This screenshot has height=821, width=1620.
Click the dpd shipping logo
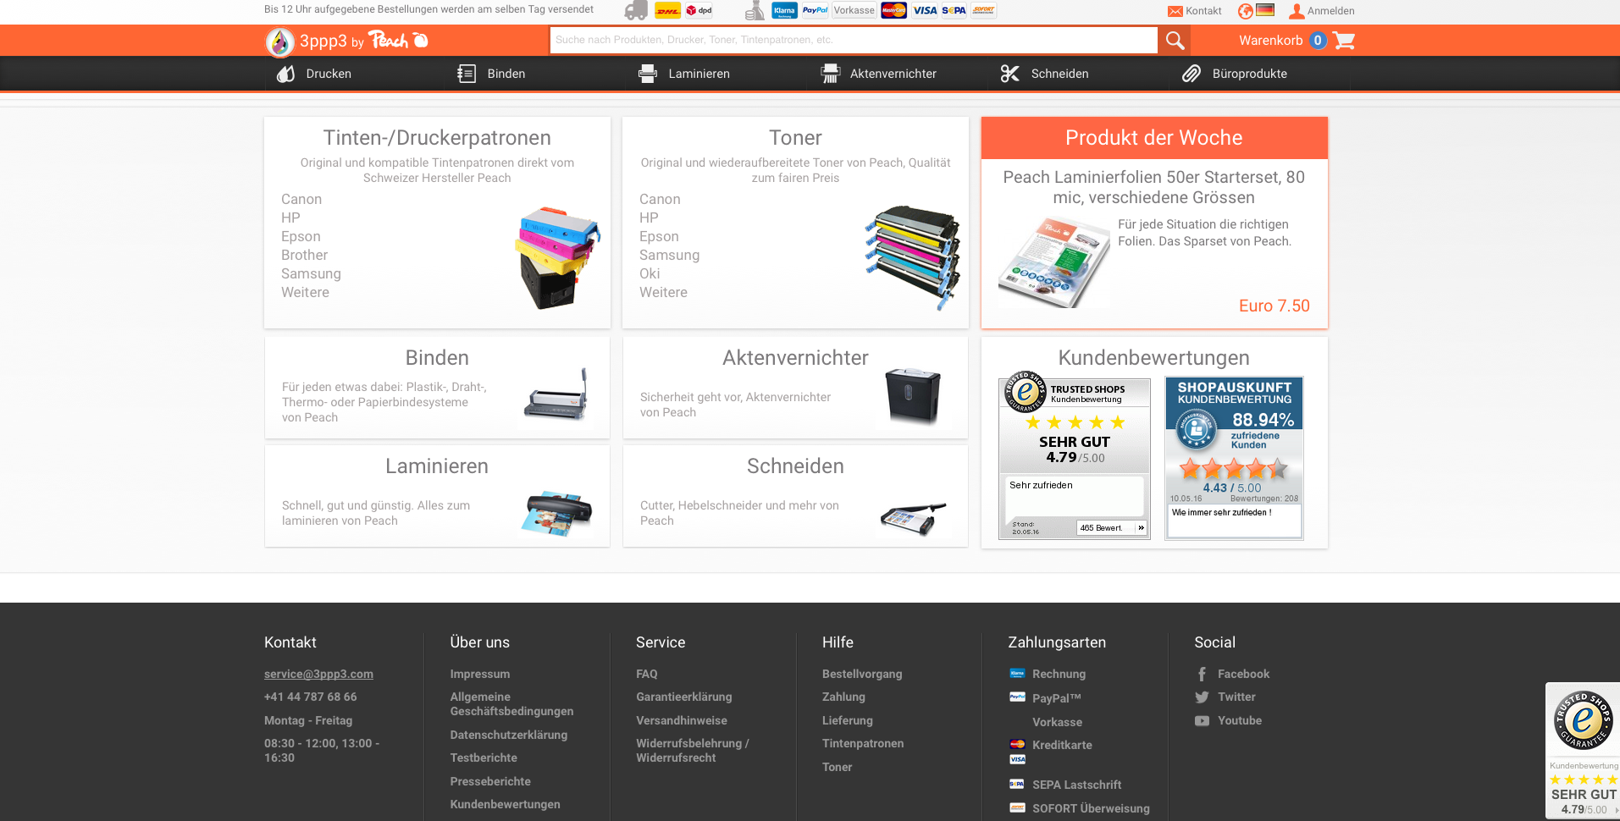pos(699,10)
